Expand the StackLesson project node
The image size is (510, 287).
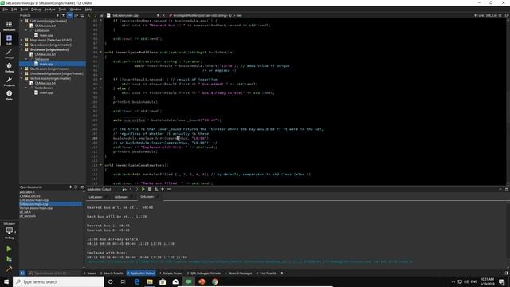pyautogui.click(x=22, y=69)
